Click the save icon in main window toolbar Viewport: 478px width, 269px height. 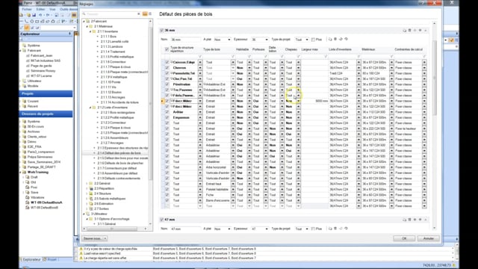(34, 15)
